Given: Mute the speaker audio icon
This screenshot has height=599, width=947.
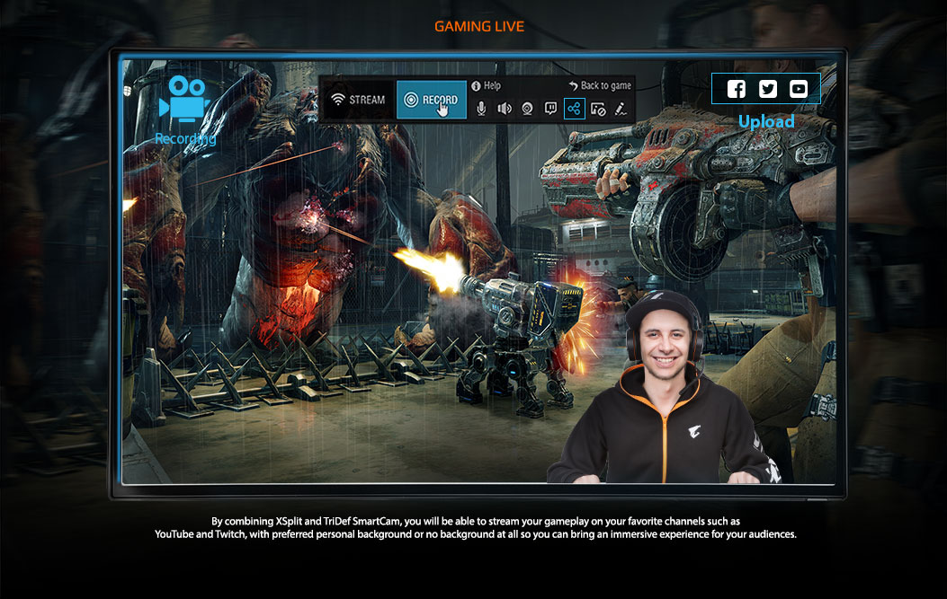Looking at the screenshot, I should (505, 109).
